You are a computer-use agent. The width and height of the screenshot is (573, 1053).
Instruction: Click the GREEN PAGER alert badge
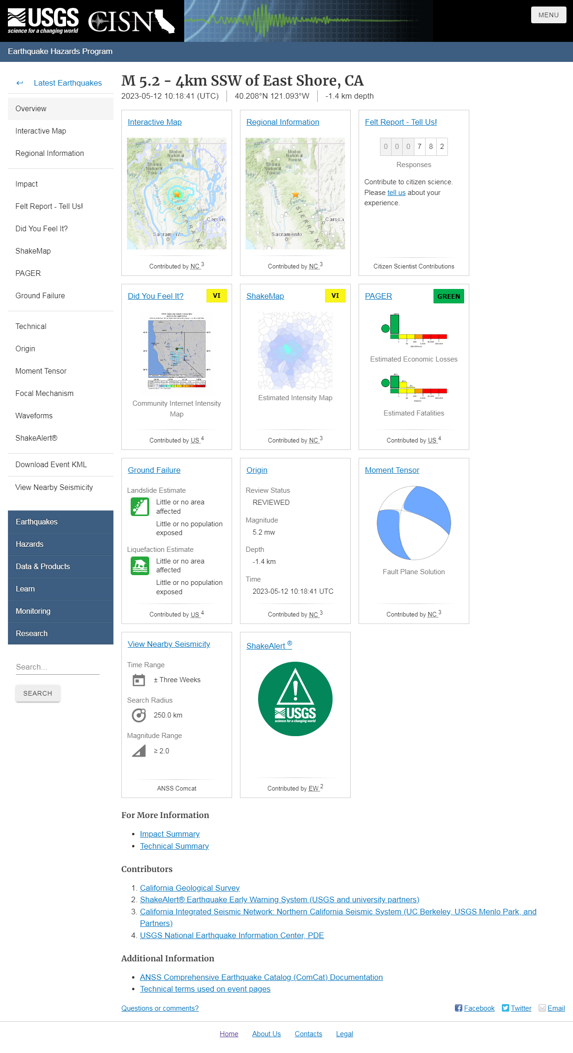pyautogui.click(x=449, y=296)
